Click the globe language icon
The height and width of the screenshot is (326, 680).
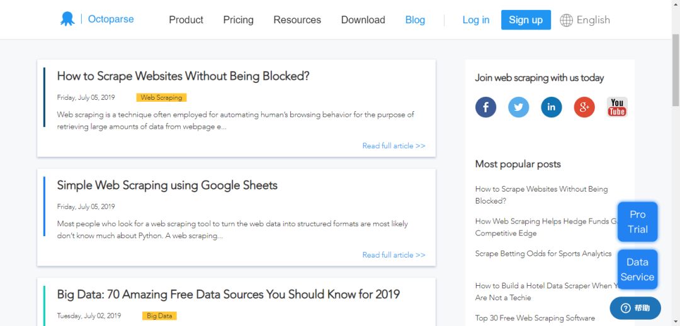(567, 20)
